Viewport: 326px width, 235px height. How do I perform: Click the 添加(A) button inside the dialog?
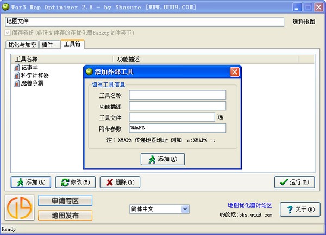(162, 159)
